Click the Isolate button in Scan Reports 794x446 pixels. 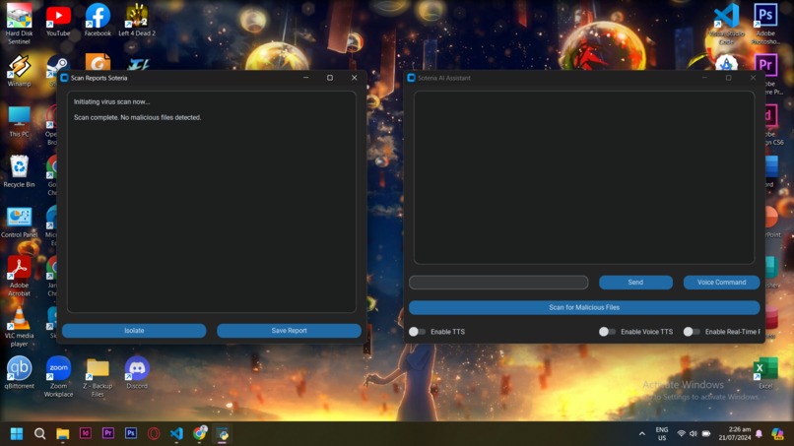pyautogui.click(x=134, y=331)
